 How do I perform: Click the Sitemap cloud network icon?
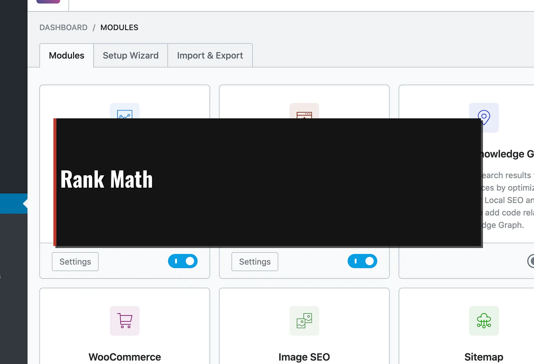[x=484, y=321]
